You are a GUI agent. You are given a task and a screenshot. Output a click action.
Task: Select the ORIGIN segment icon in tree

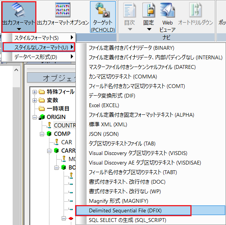[x=42, y=117]
